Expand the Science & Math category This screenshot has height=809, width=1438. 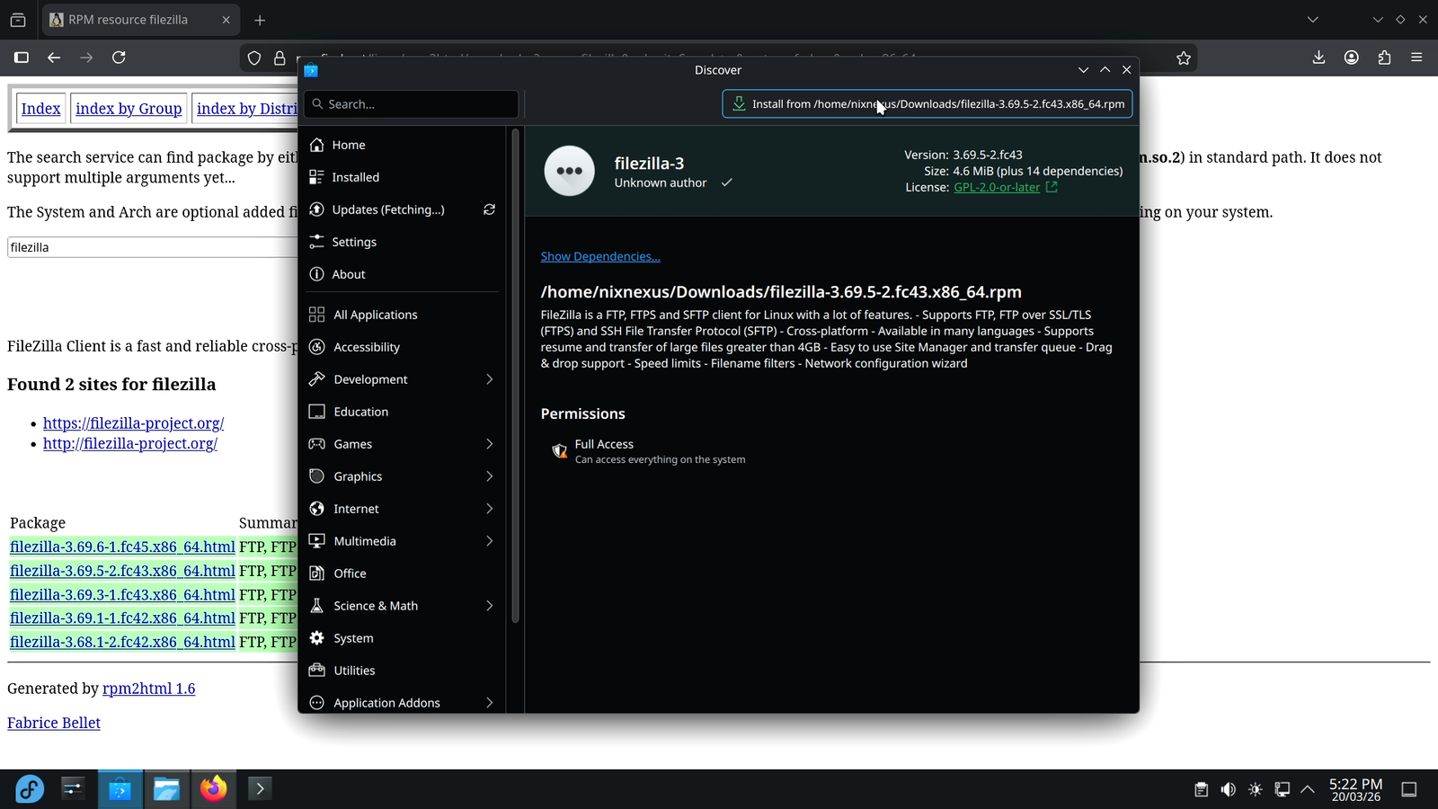tap(489, 606)
